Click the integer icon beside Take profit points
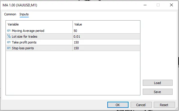 coord(9,42)
